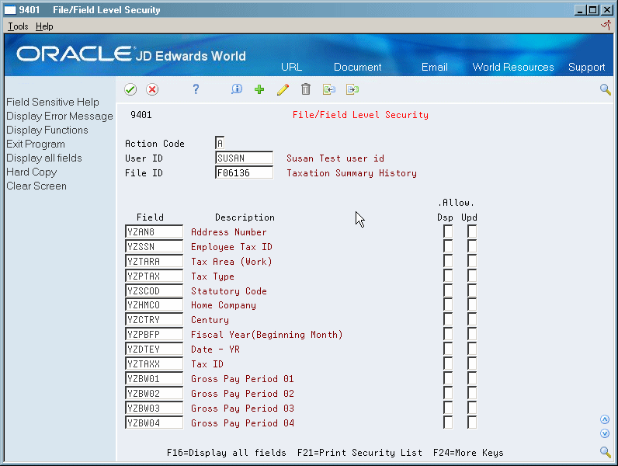Click the blue info icon in the toolbar

tap(237, 89)
